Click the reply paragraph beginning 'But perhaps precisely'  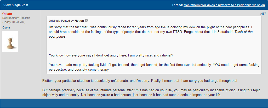(151, 93)
